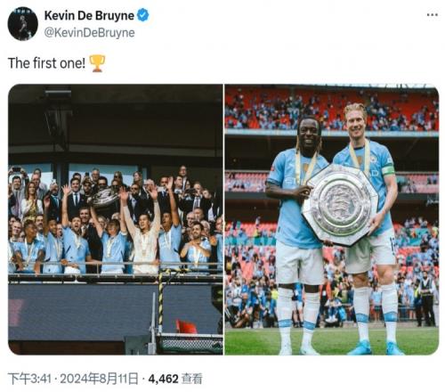Open the three-dot more options menu
This screenshot has height=392, width=445.
433,15
